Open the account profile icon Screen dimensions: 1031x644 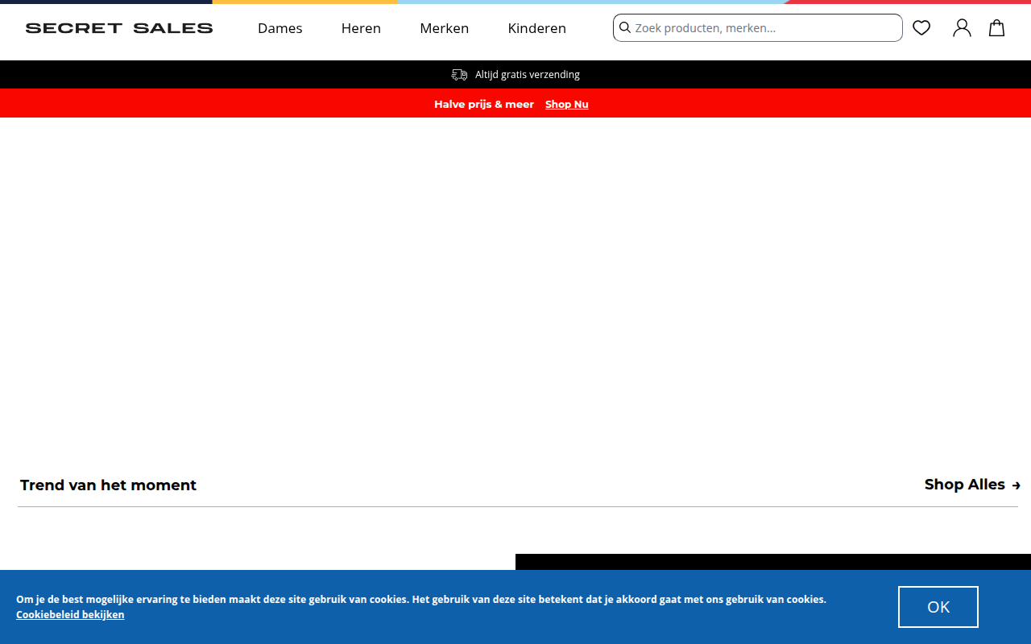point(962,28)
